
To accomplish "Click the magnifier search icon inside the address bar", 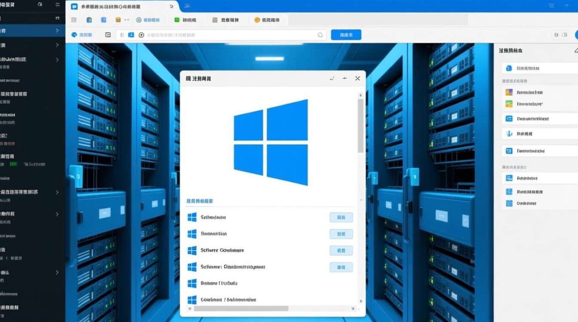I will (x=320, y=35).
